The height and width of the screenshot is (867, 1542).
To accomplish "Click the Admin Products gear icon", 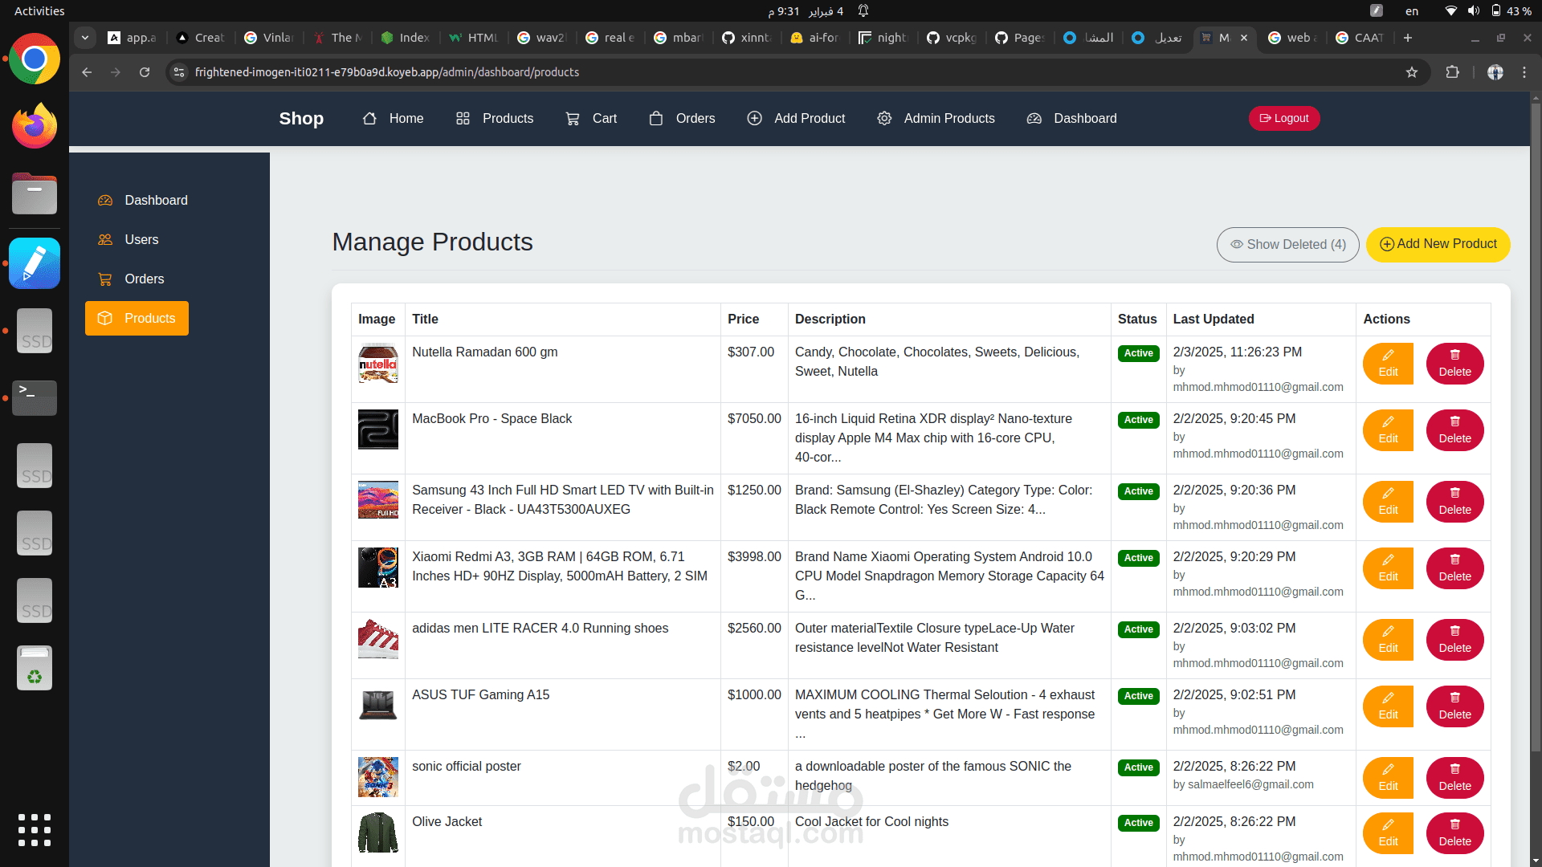I will (884, 119).
